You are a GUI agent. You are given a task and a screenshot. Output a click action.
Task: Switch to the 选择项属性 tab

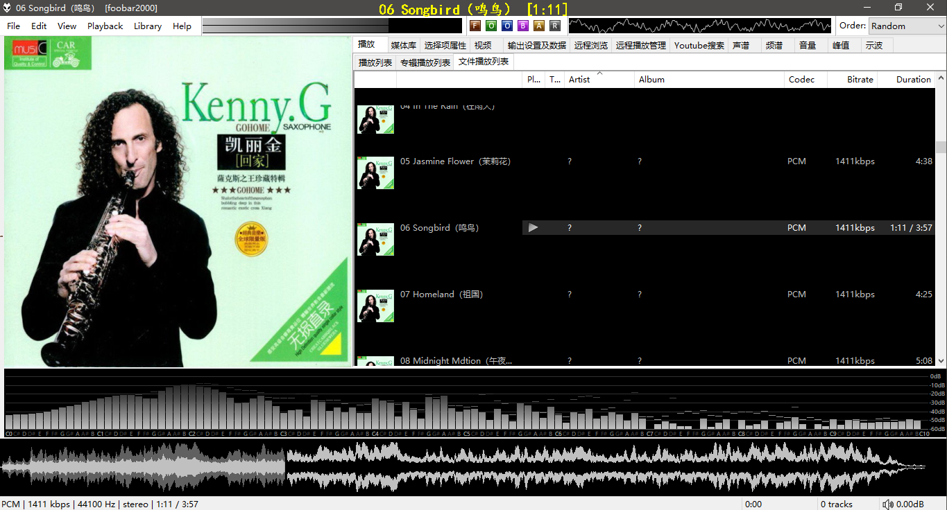445,45
